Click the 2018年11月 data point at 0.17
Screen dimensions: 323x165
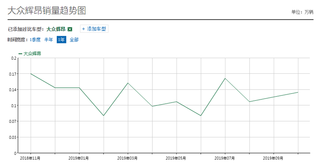click(31, 74)
